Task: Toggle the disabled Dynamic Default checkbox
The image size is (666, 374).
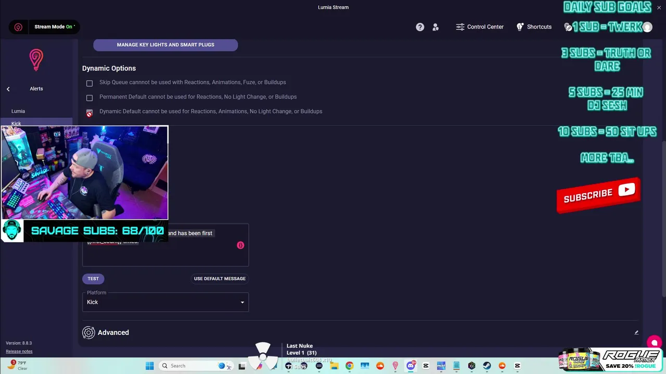Action: (x=89, y=113)
